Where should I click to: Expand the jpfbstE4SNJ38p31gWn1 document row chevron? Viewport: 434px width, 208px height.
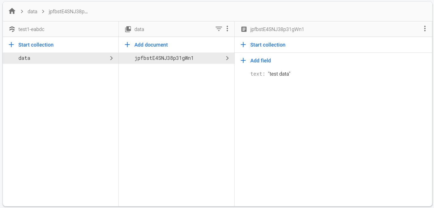point(227,58)
